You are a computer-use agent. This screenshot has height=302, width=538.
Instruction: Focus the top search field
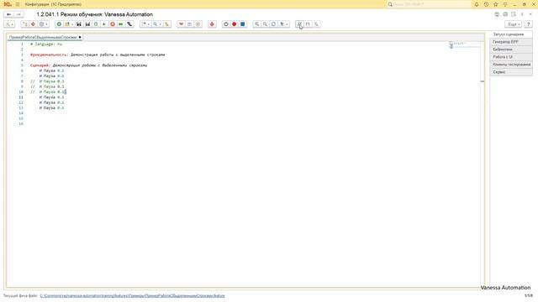(429, 4)
